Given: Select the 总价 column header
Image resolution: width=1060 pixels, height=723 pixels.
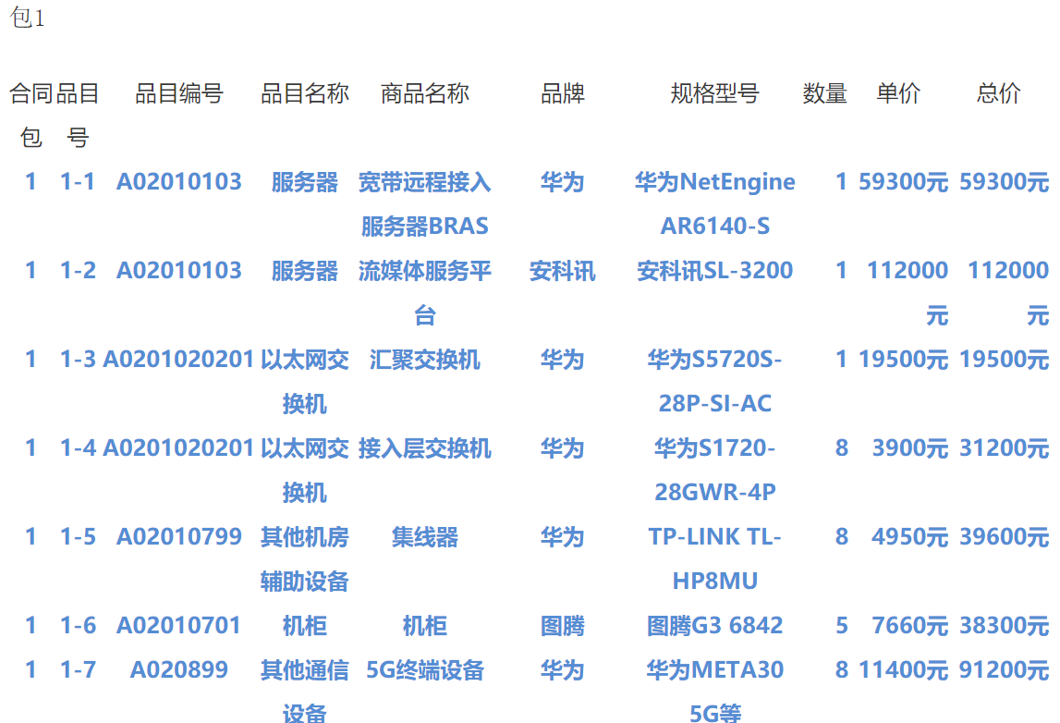Looking at the screenshot, I should 998,93.
